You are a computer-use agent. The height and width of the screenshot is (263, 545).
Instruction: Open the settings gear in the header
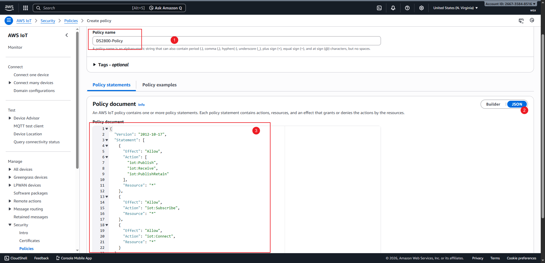(x=422, y=8)
